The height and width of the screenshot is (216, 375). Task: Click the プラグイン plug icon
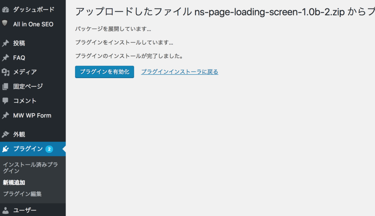5,149
